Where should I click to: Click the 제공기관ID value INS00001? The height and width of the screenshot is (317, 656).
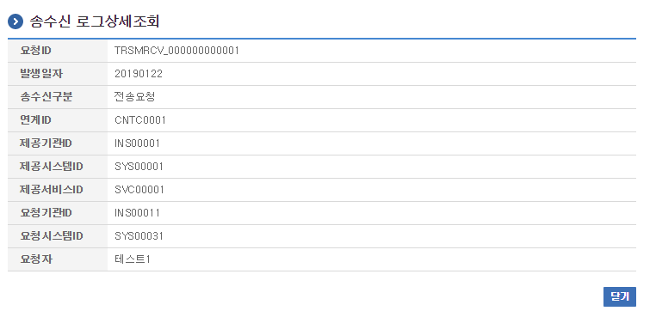(137, 143)
